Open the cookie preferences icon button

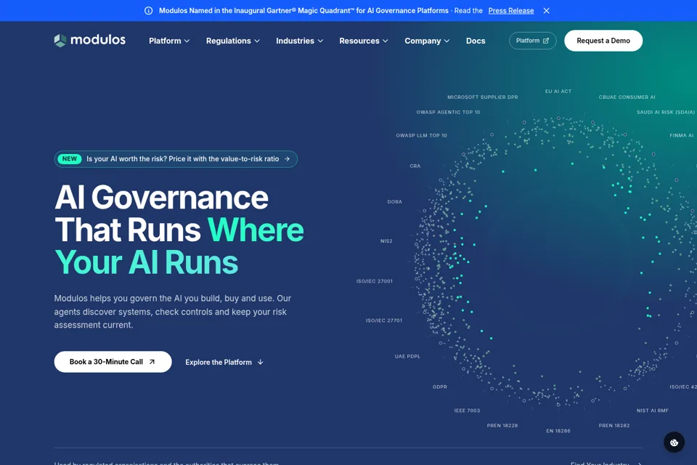click(674, 442)
